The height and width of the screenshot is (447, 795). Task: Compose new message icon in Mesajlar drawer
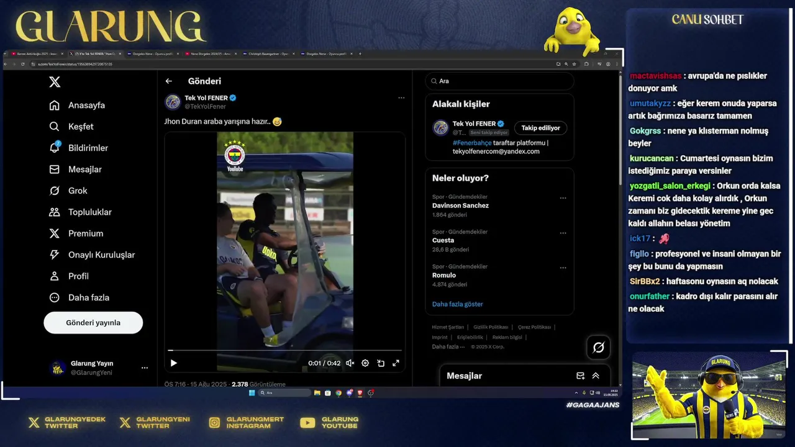(x=580, y=376)
